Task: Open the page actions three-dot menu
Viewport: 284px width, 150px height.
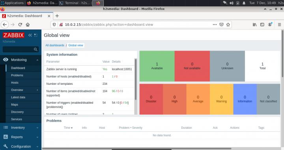Action: click(215, 25)
